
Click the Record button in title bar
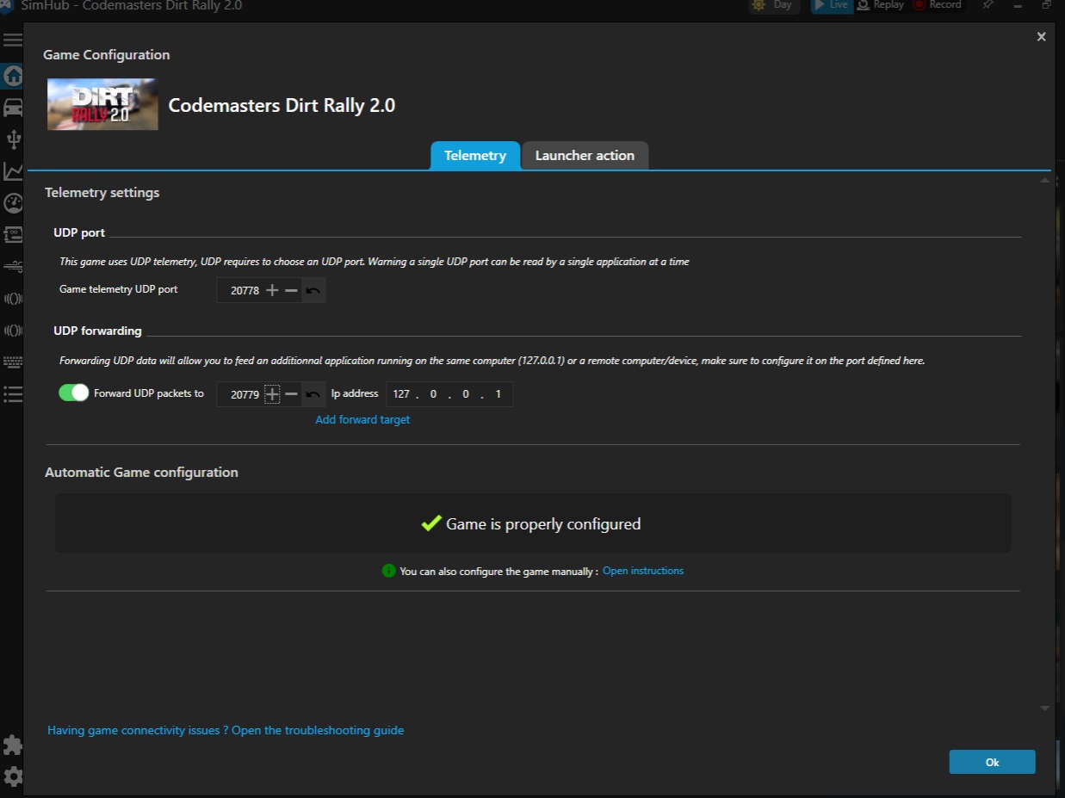click(x=937, y=5)
